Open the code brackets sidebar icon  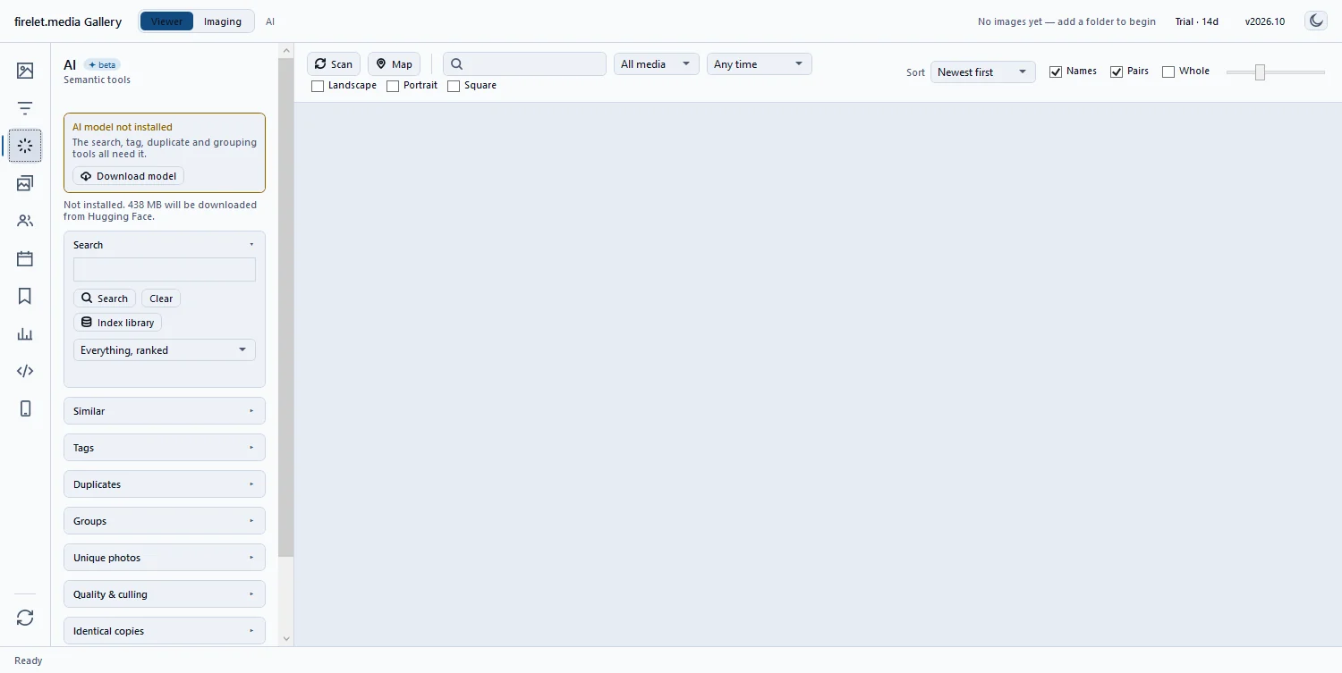pos(25,371)
